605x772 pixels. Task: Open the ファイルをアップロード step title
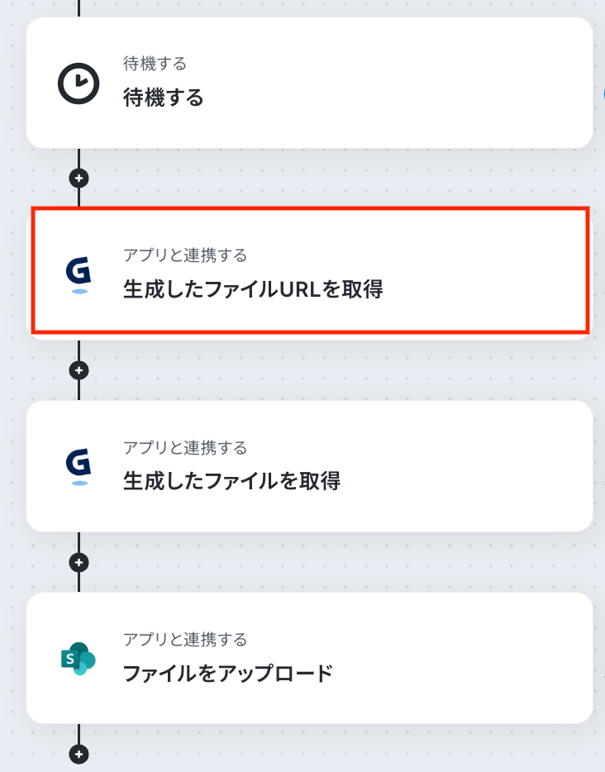(227, 673)
